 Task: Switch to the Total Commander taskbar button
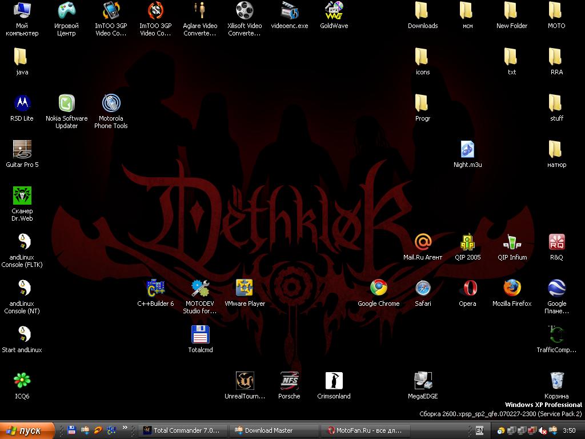[x=183, y=430]
